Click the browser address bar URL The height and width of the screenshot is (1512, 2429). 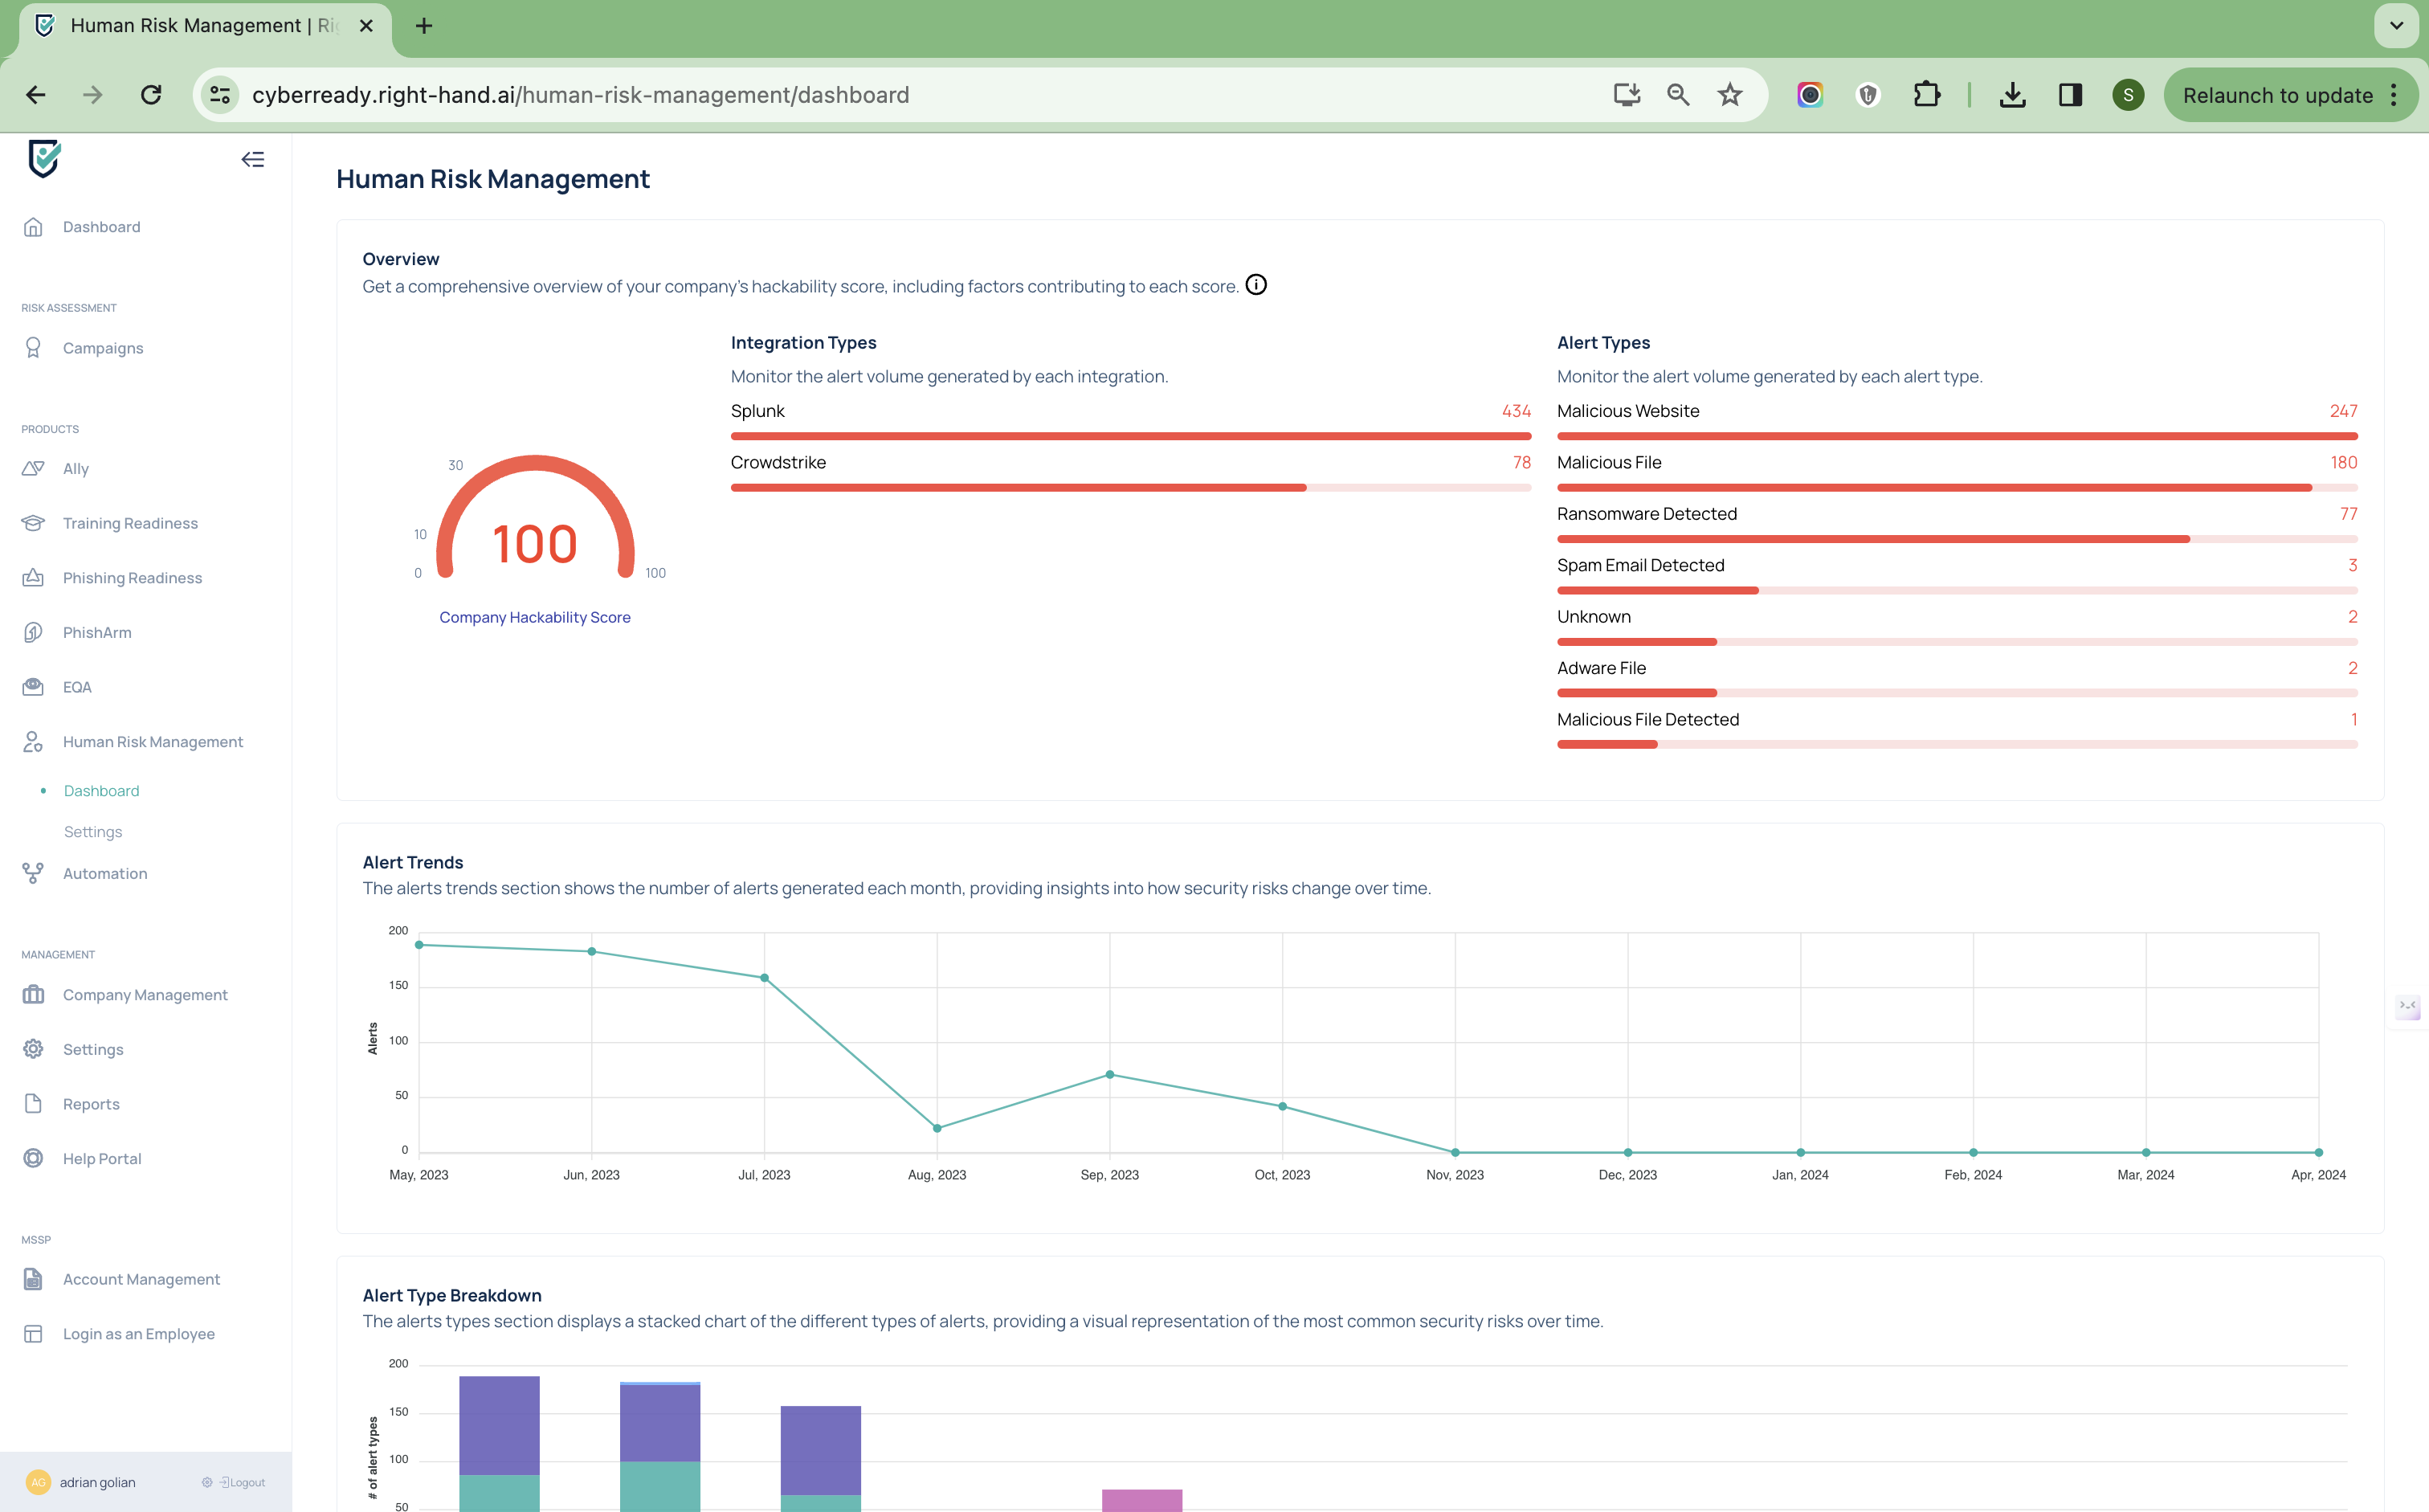580,95
